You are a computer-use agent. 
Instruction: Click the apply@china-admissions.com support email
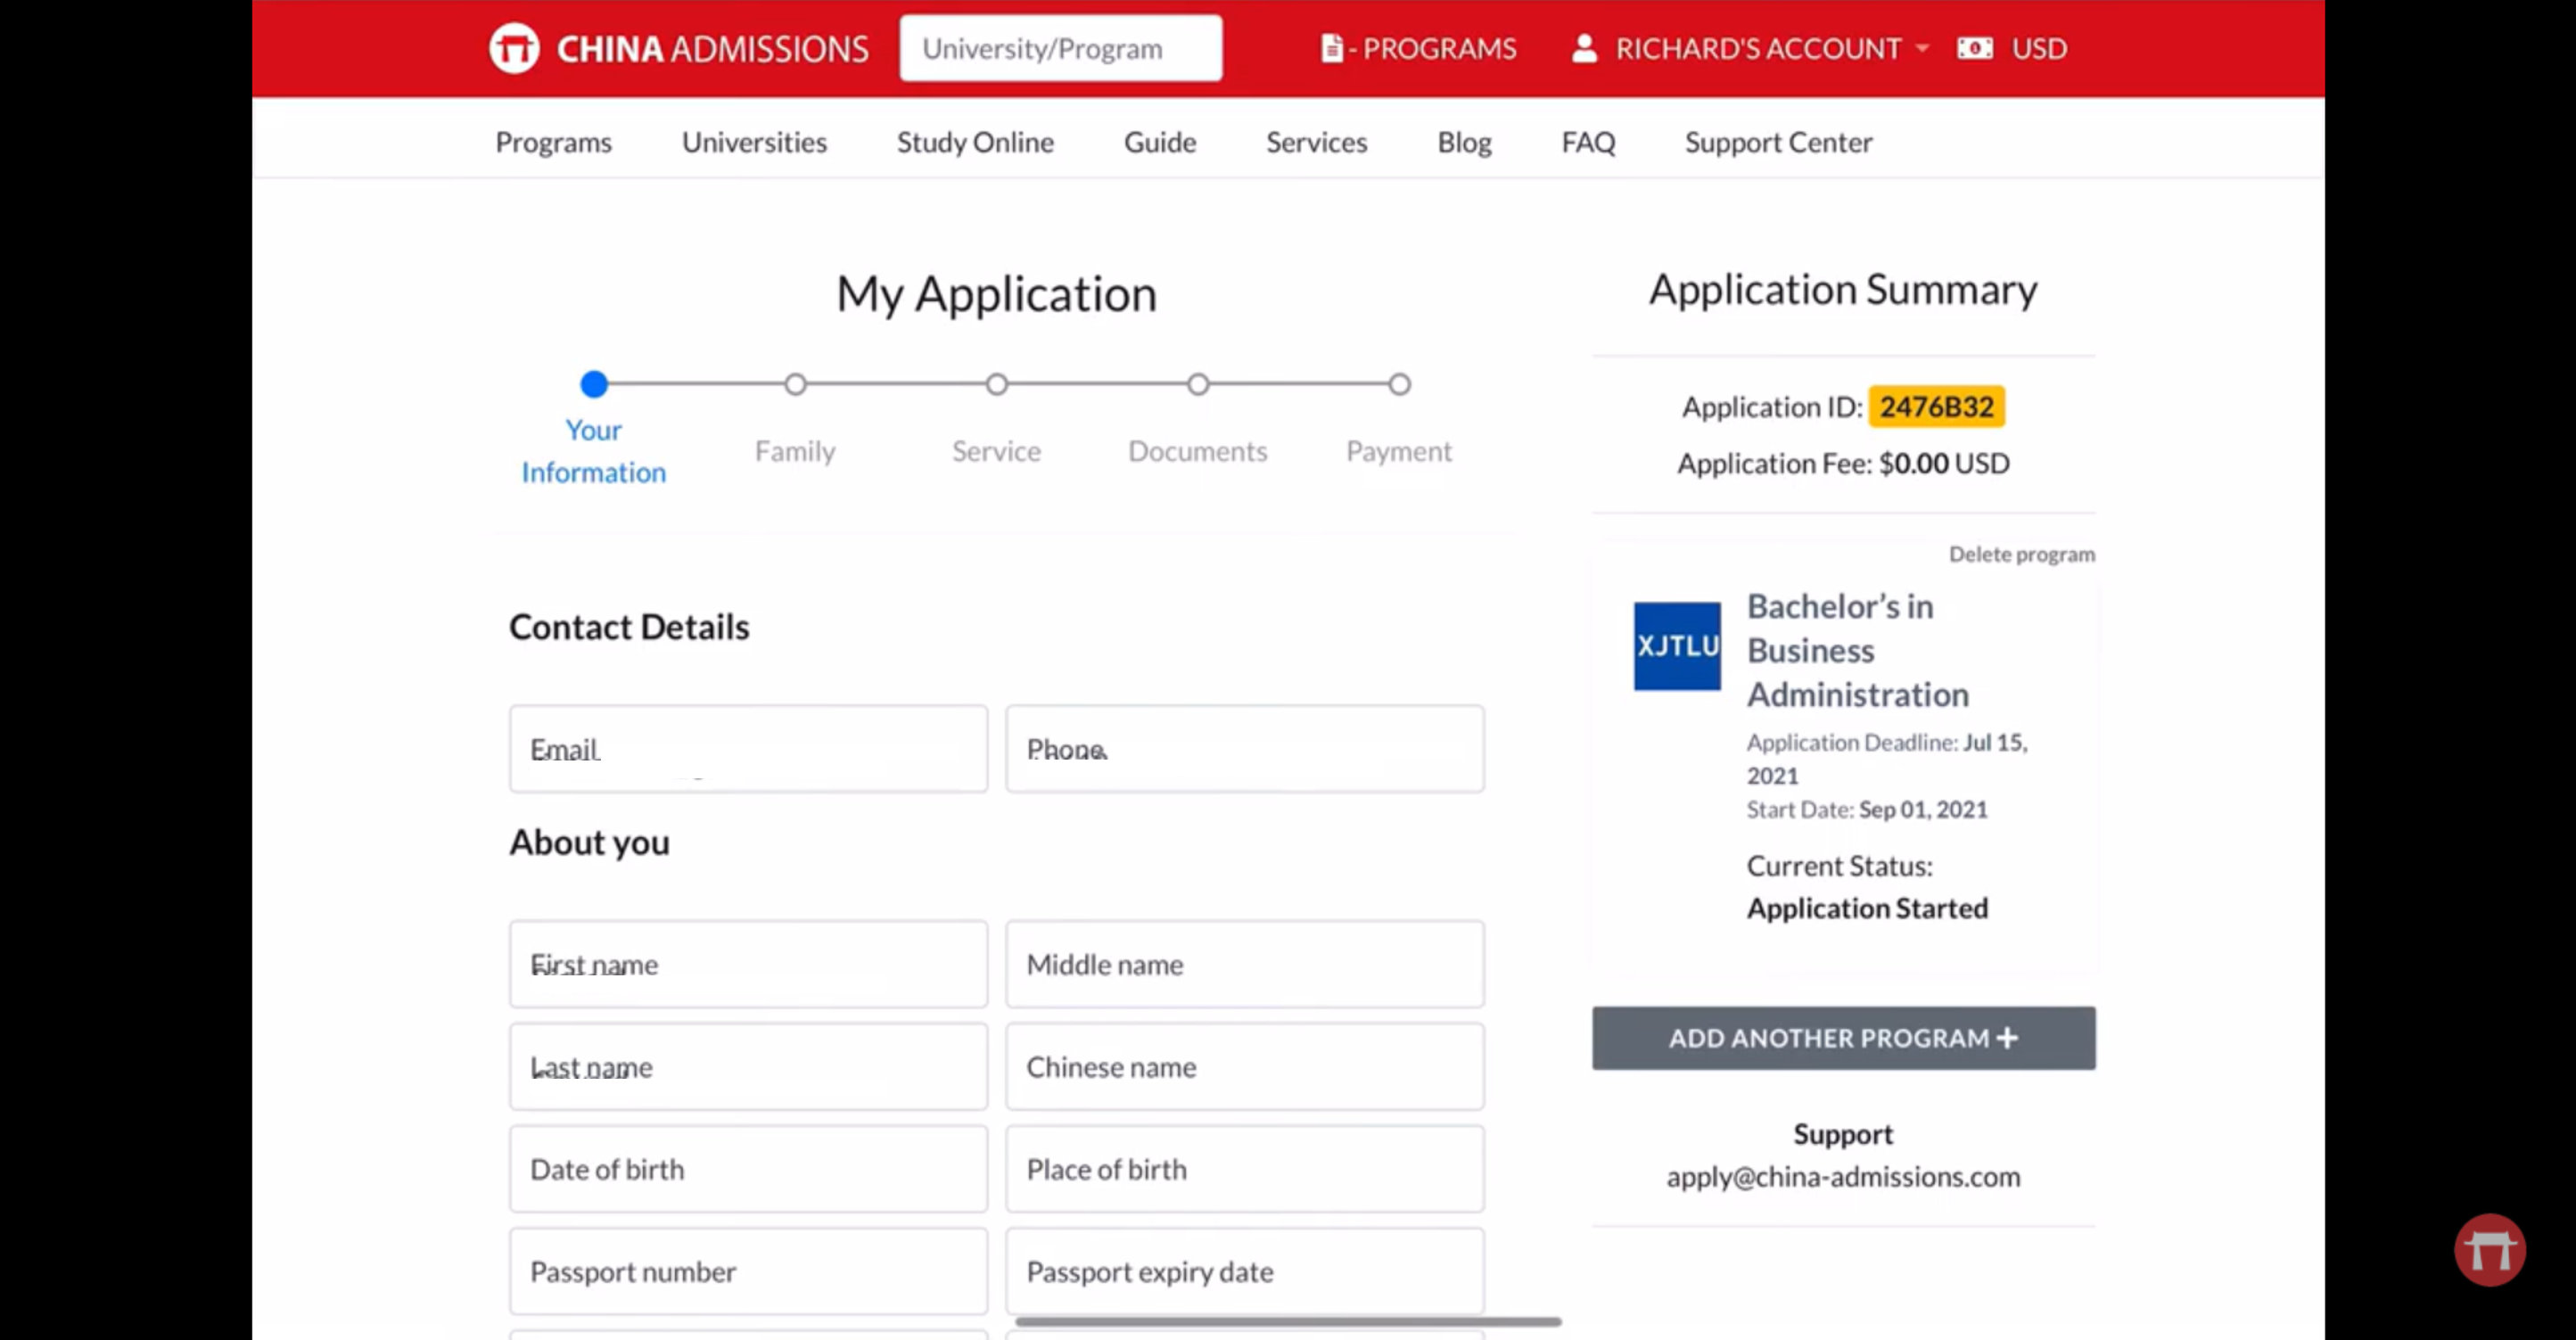click(x=1843, y=1177)
